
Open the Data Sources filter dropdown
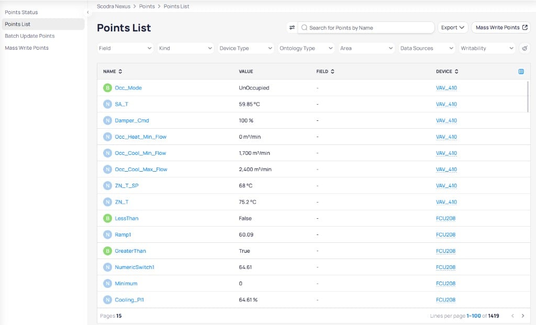click(427, 48)
